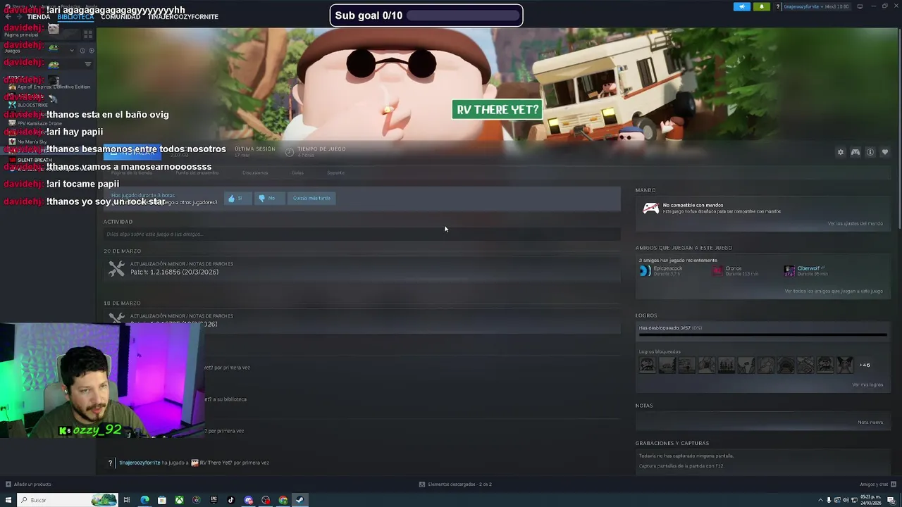Open the game settings gear icon

pos(840,152)
